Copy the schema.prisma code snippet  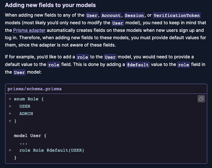(201, 99)
